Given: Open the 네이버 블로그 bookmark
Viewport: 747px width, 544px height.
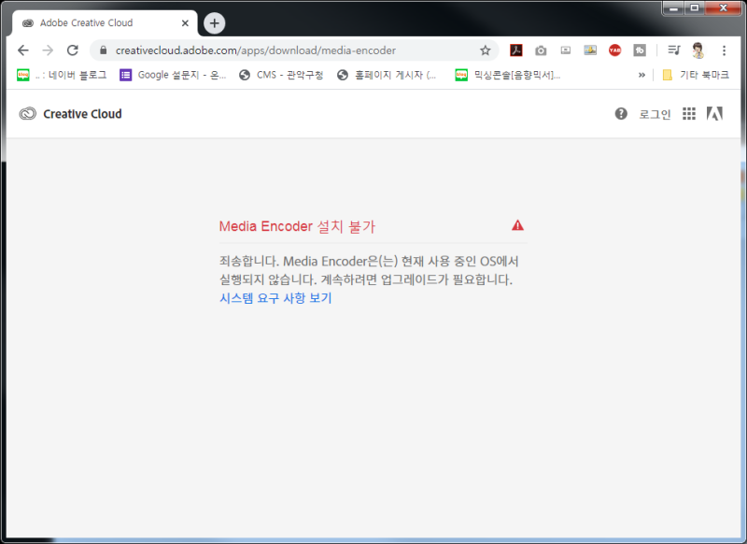Looking at the screenshot, I should click(62, 75).
